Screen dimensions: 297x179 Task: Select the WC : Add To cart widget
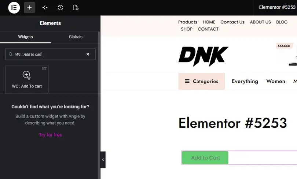(x=27, y=79)
